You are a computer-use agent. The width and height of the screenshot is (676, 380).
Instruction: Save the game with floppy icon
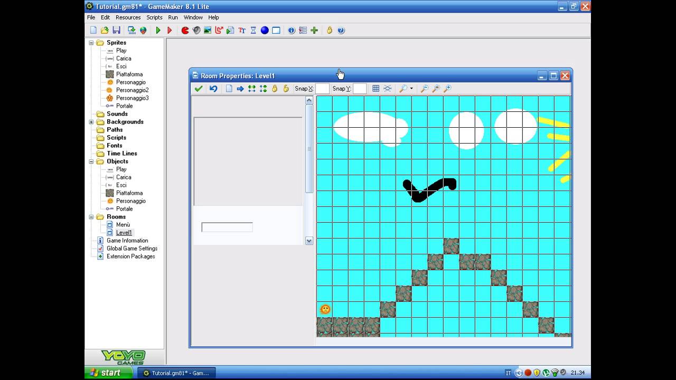(x=116, y=31)
